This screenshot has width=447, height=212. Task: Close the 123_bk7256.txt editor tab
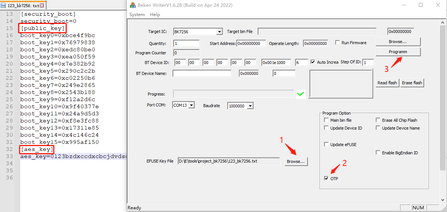42,6
